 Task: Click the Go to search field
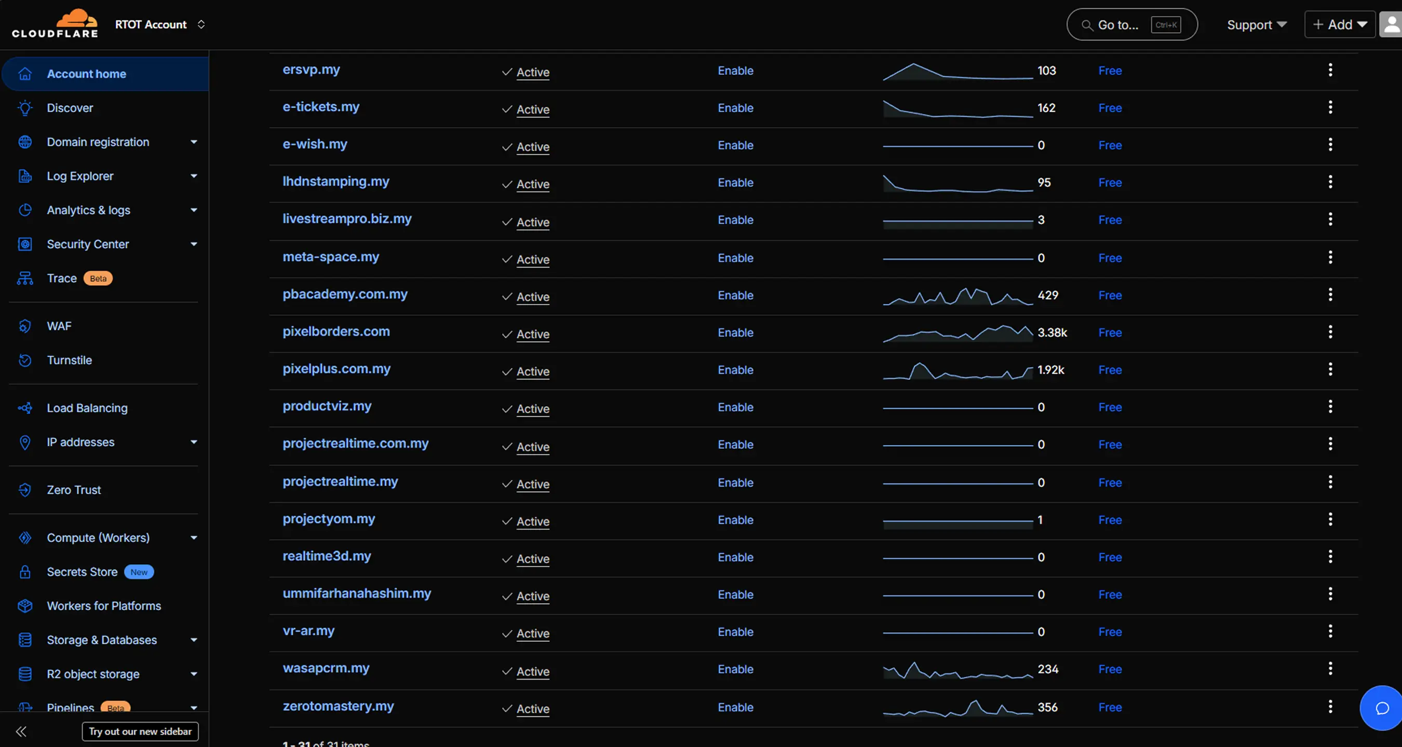click(x=1131, y=24)
